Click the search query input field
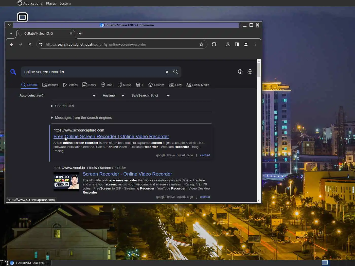The image size is (355, 266). tap(93, 72)
